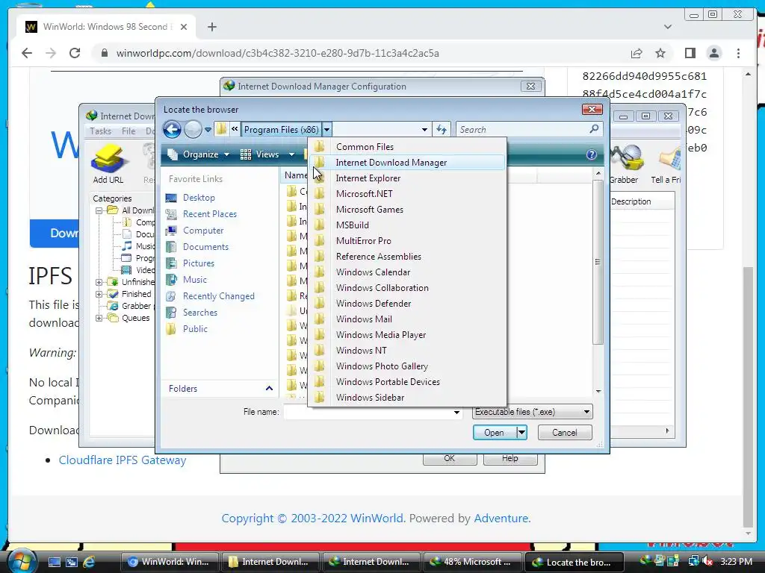Click the File name input field
The height and width of the screenshot is (573, 765).
pos(368,412)
